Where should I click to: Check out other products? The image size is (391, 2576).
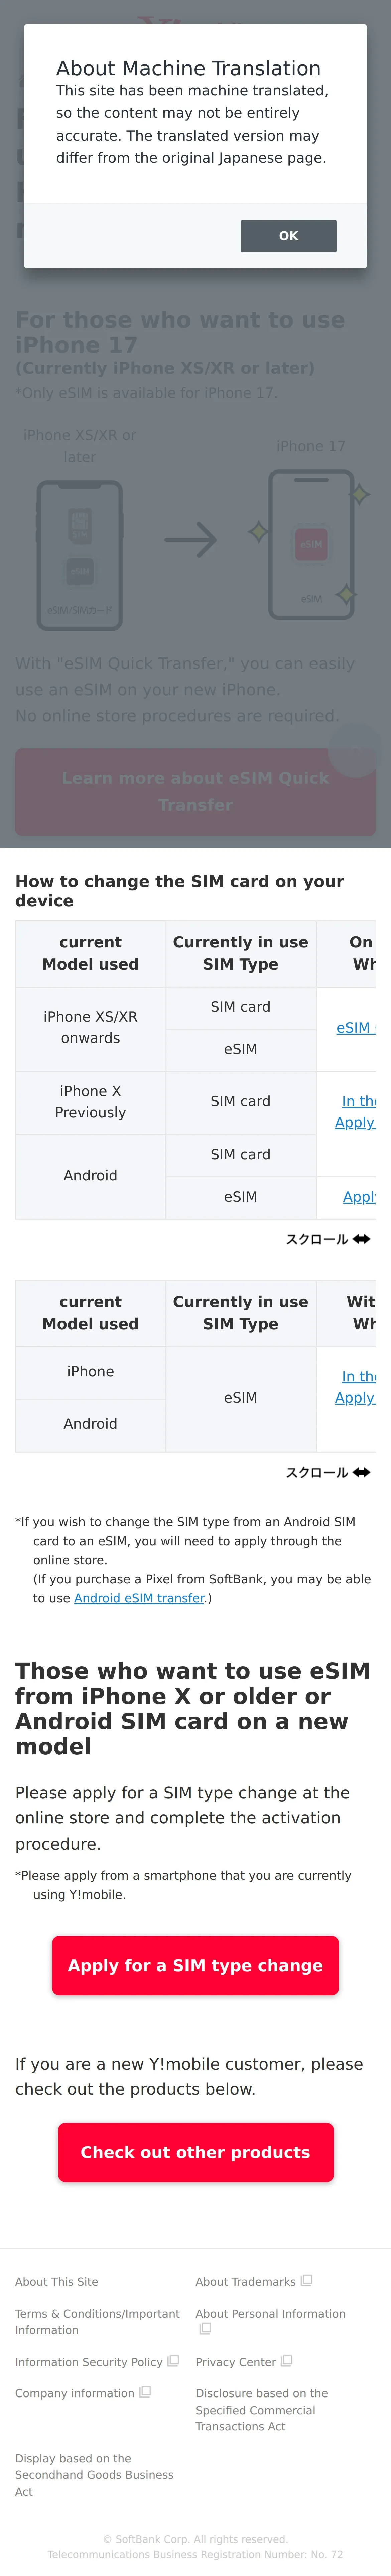point(195,2152)
